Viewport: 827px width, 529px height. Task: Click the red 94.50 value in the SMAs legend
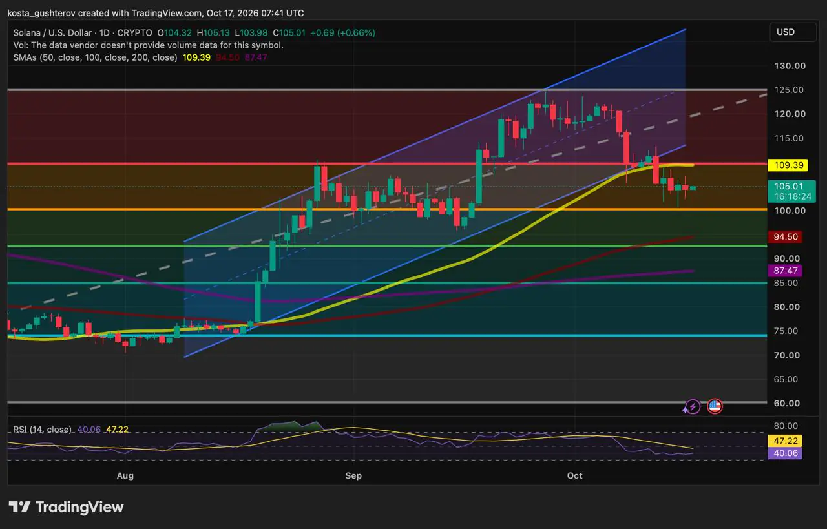[228, 57]
